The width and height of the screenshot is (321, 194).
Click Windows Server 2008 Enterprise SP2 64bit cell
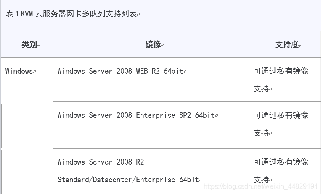(x=151, y=125)
